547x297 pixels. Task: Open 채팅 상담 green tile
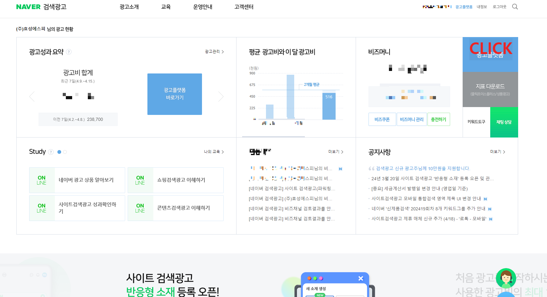504,122
